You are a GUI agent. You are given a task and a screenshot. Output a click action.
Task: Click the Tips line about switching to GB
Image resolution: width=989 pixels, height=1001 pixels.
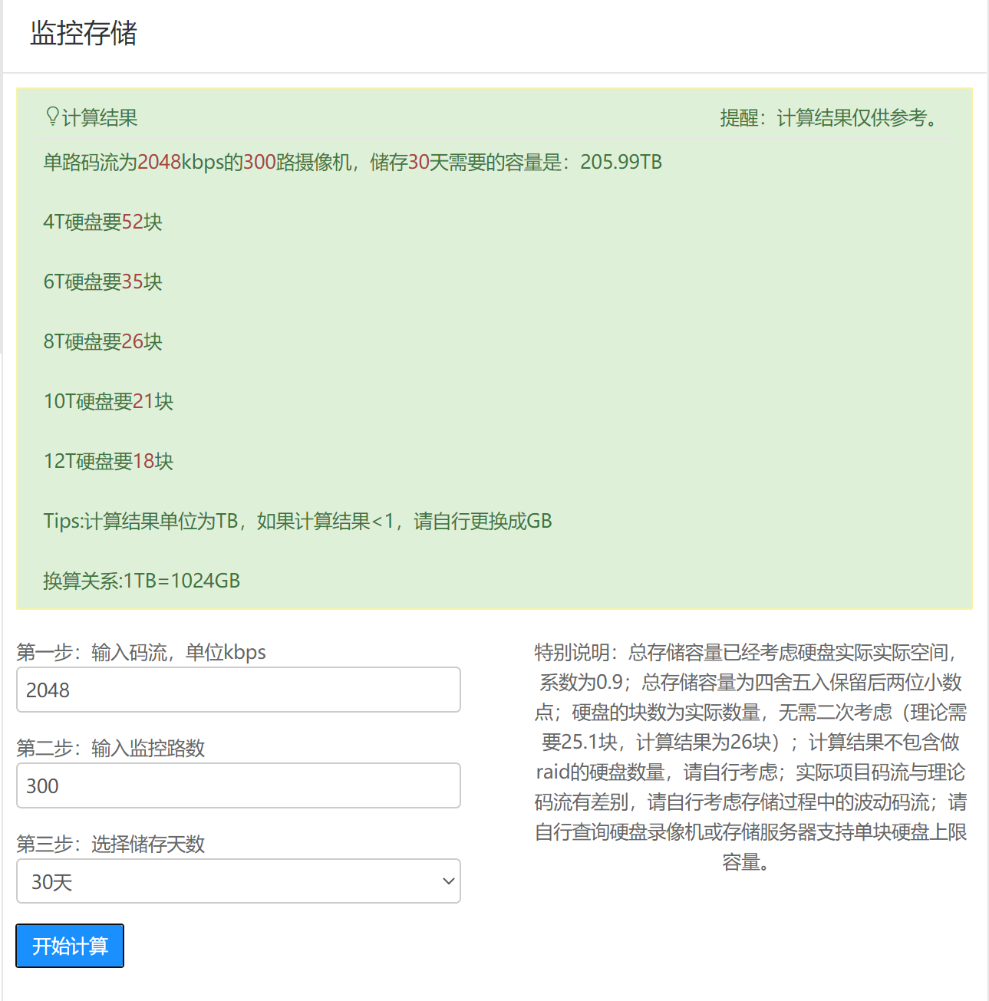point(297,522)
